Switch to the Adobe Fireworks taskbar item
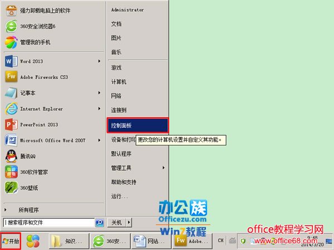This screenshot has width=334, height=250. coord(193,241)
